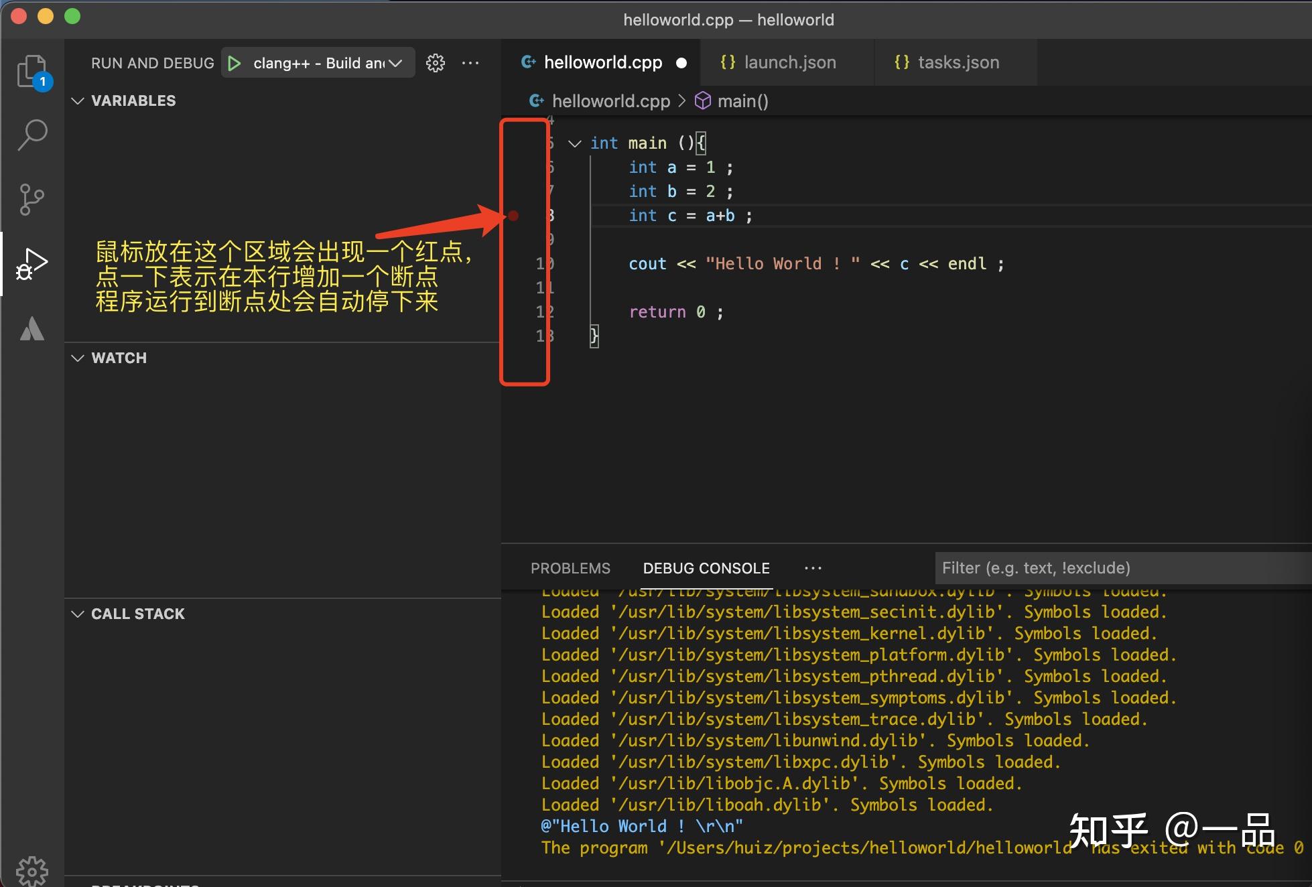
Task: Click main() in the breadcrumb bar
Action: click(742, 100)
